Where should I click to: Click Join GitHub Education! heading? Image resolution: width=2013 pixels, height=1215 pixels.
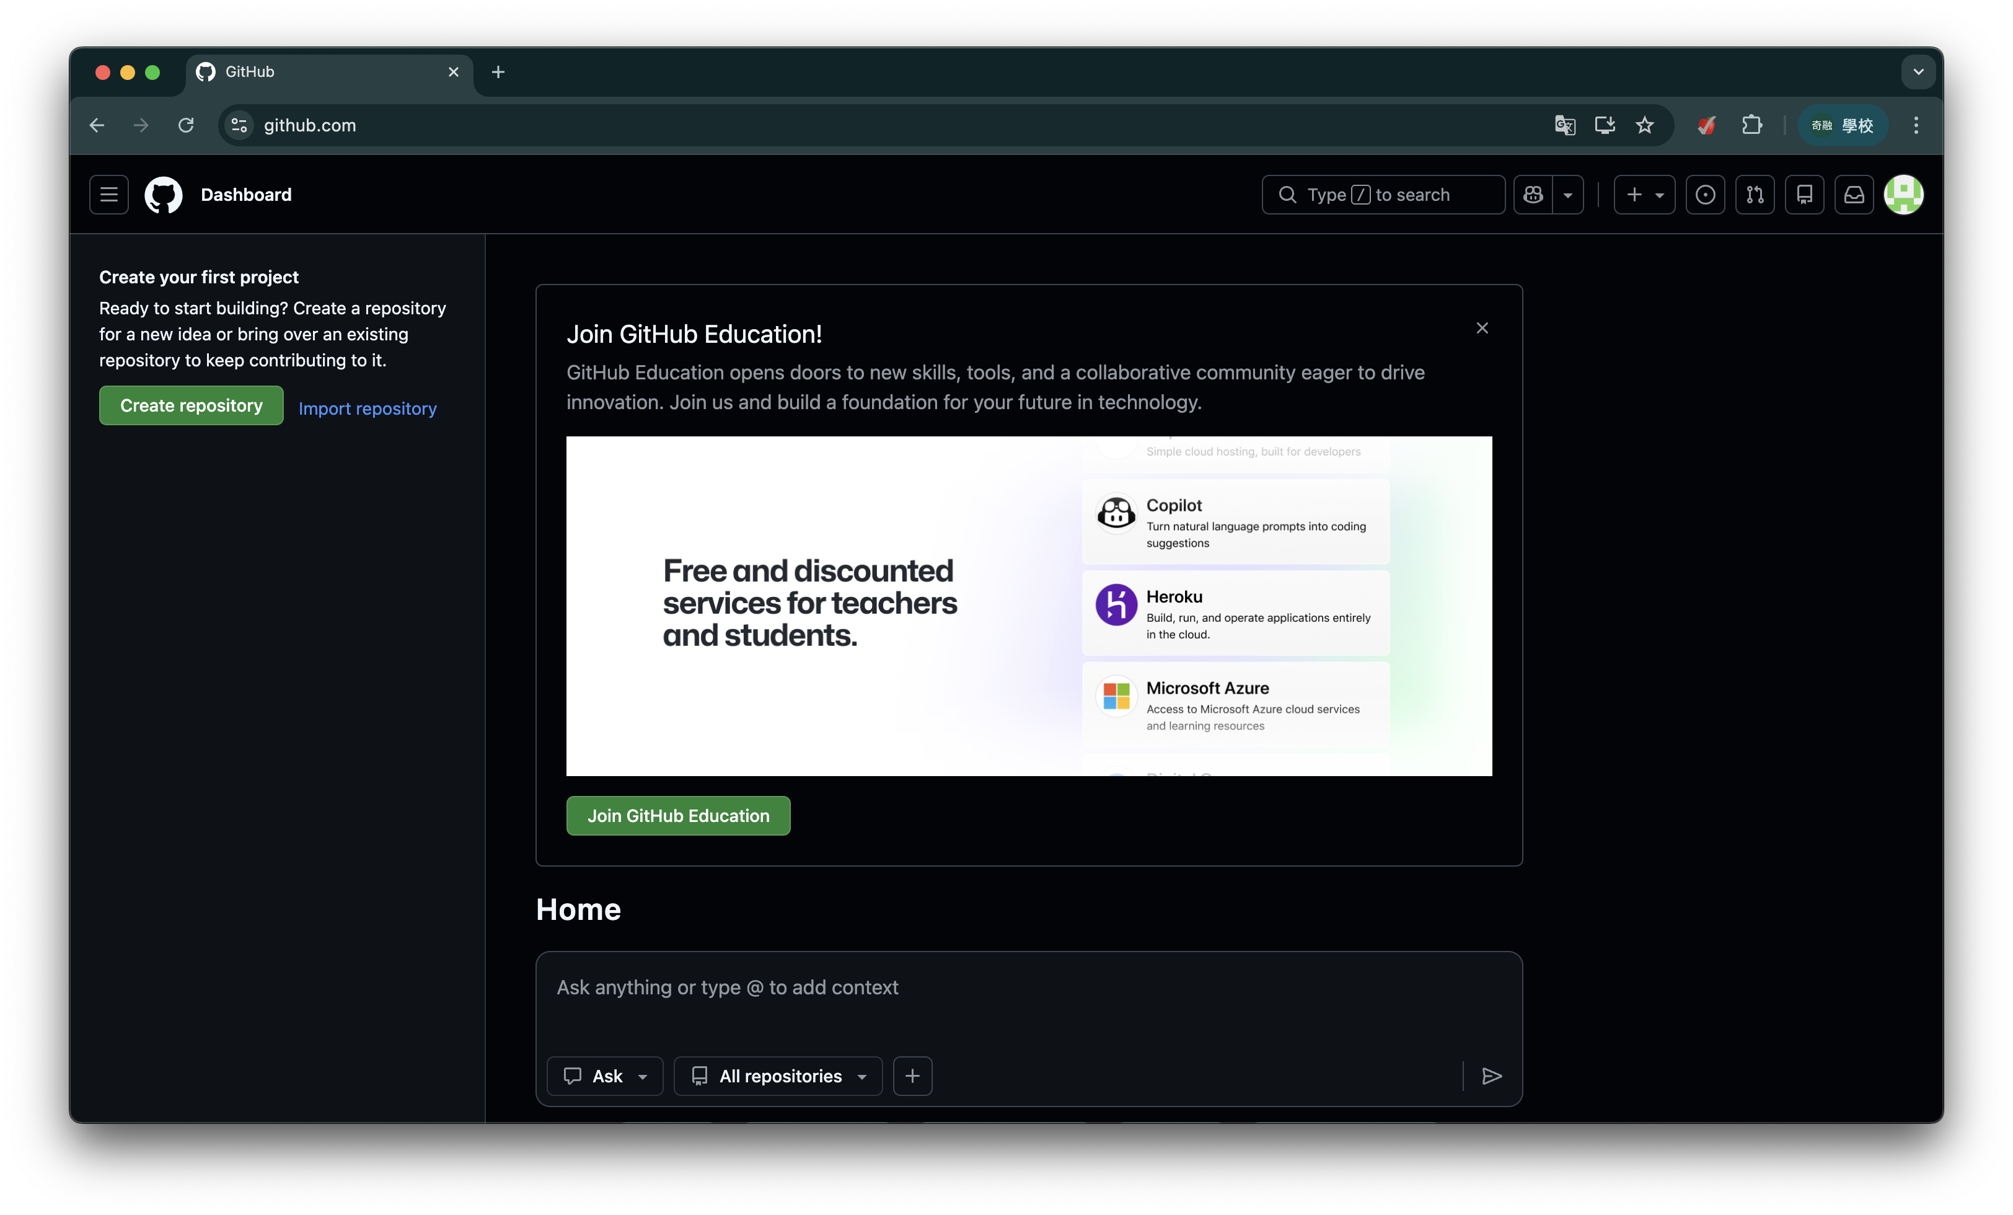tap(694, 334)
